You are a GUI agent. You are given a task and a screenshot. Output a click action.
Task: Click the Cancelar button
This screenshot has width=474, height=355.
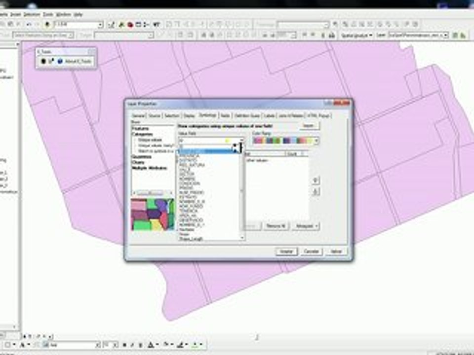click(311, 251)
